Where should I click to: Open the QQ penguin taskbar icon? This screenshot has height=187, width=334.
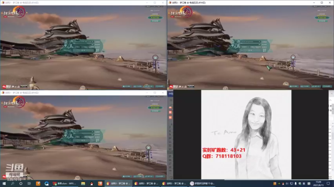[x=91, y=184]
